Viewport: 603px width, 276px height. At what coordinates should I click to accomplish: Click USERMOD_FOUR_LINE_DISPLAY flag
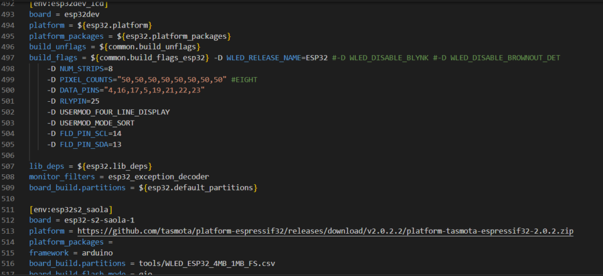point(115,112)
